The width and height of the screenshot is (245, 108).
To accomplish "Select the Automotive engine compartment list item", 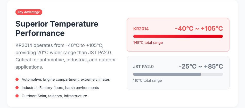I will click(66, 79).
